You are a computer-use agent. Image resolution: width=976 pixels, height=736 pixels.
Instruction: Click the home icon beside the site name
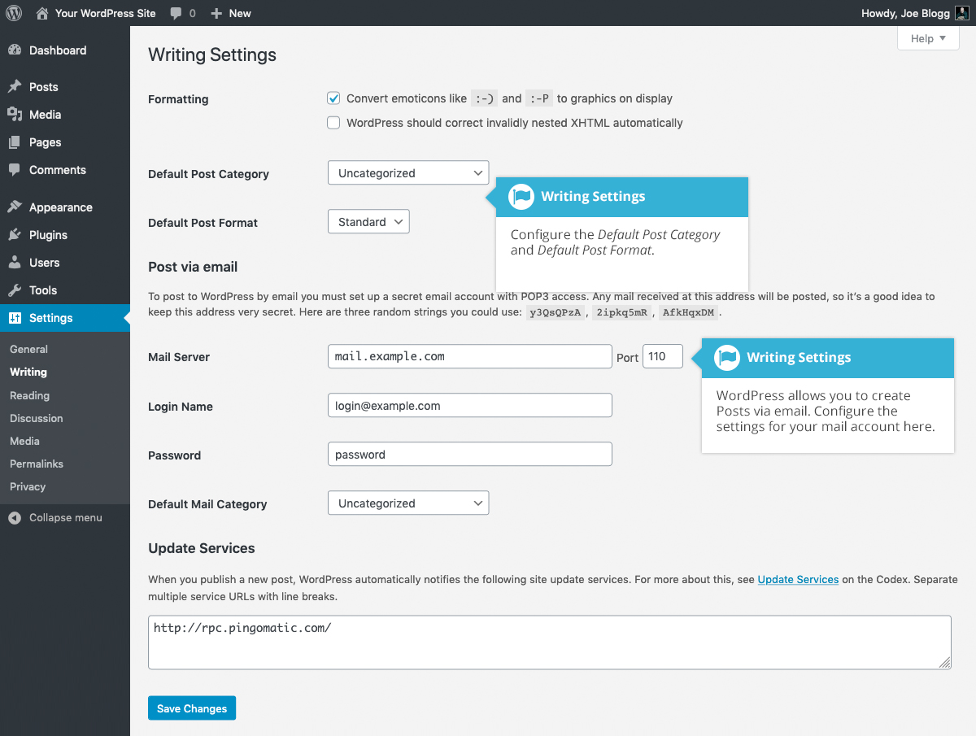coord(42,13)
